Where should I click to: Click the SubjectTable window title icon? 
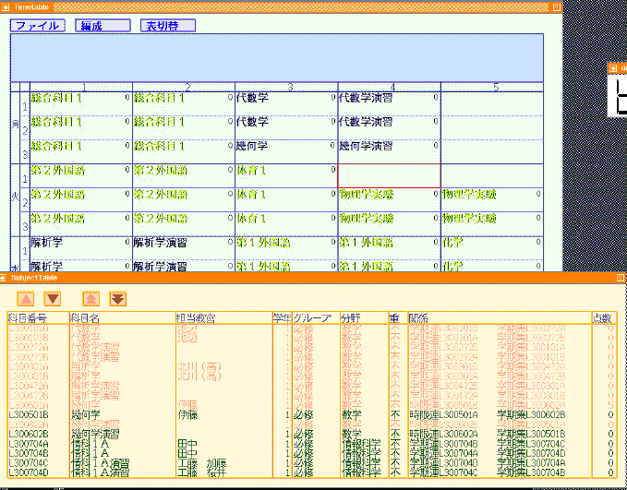[6, 278]
